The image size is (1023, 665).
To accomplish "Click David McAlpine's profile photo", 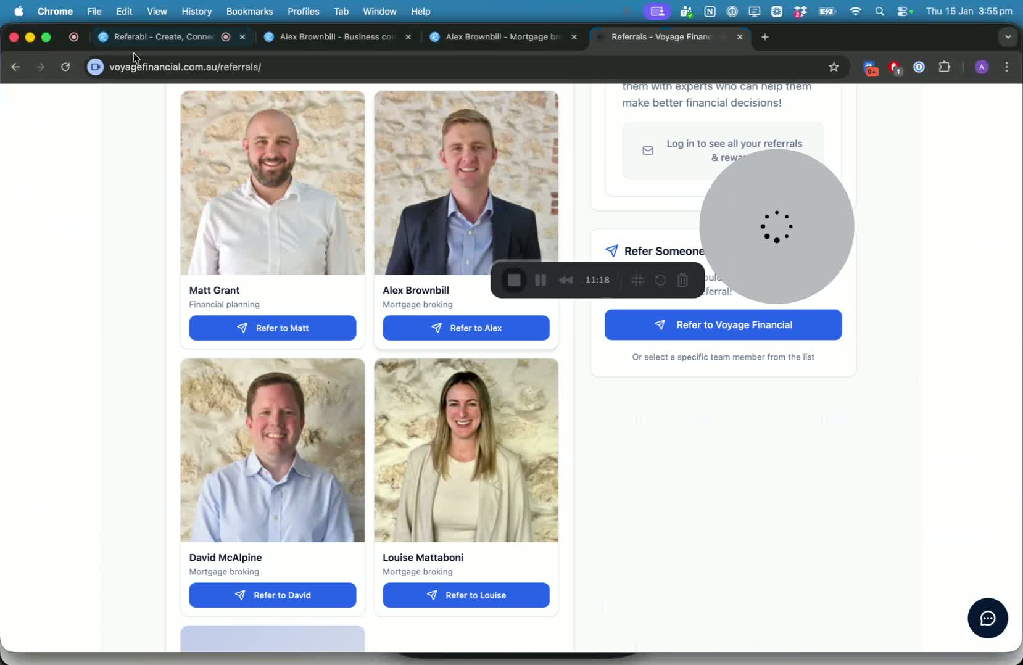I will pyautogui.click(x=272, y=450).
